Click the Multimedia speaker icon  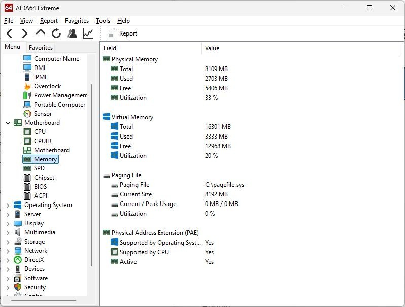pyautogui.click(x=18, y=232)
